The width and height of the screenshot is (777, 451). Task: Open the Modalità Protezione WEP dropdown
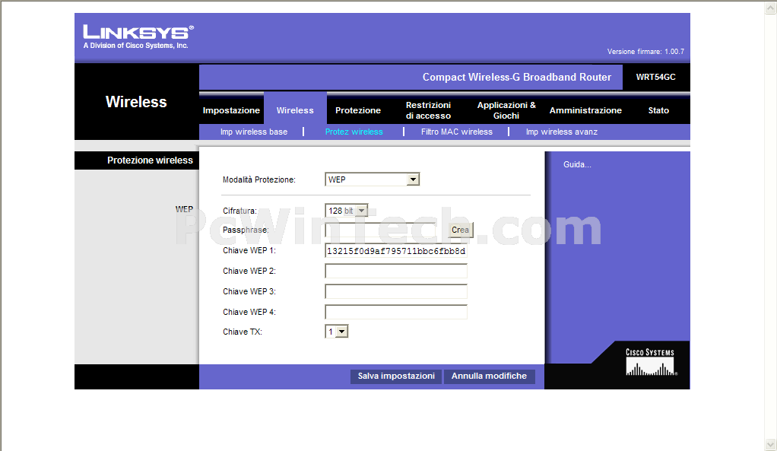click(x=372, y=179)
